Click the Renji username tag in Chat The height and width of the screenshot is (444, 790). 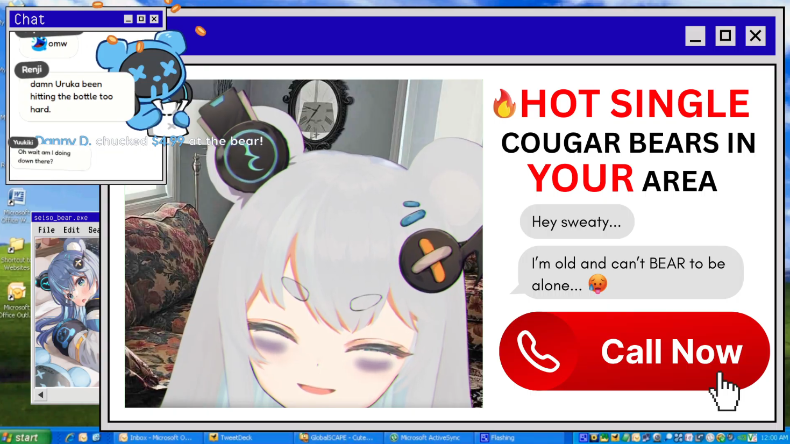[x=32, y=69]
